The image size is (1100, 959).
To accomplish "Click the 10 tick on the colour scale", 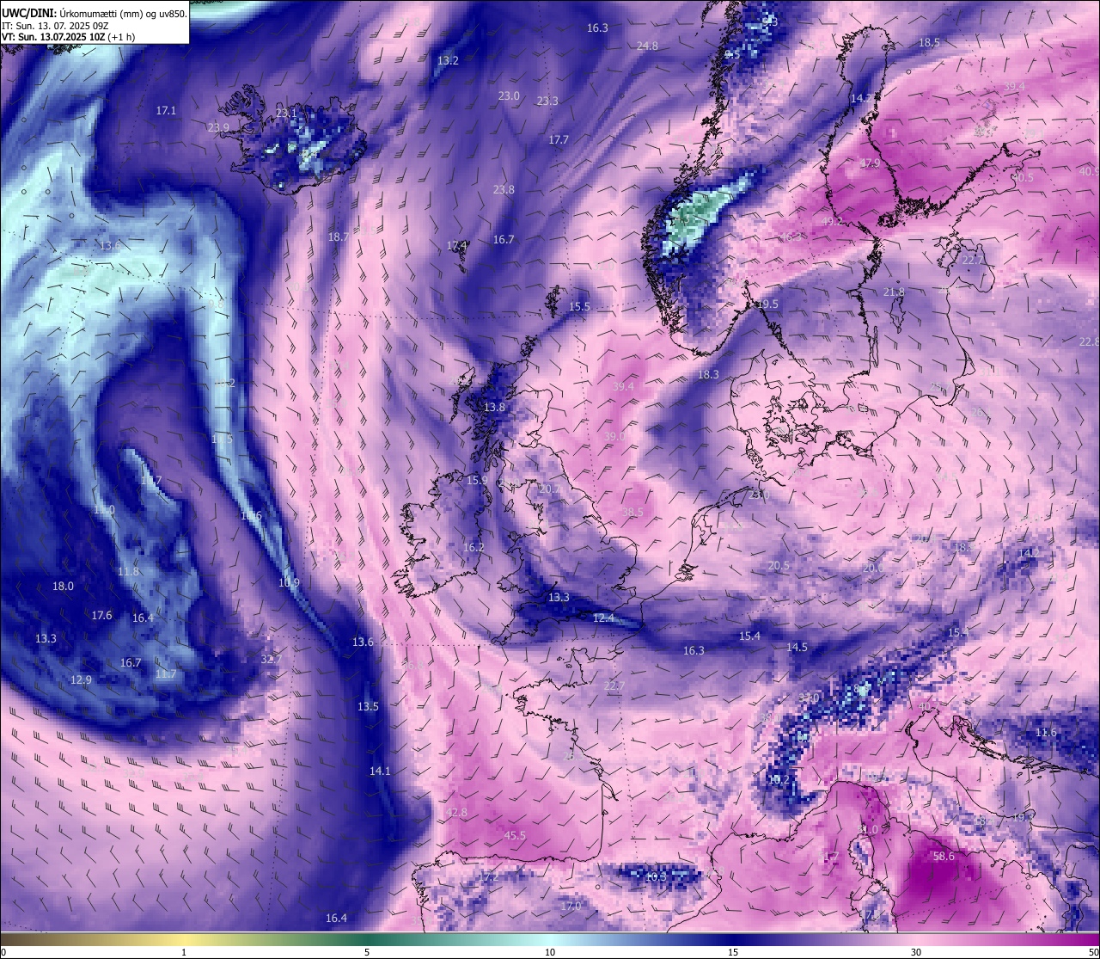I will [x=550, y=952].
